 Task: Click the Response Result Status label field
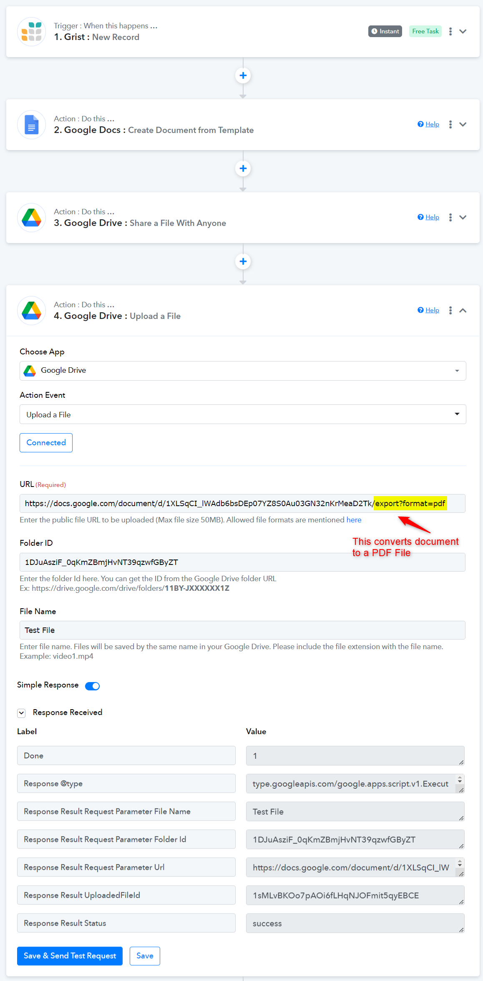tap(126, 923)
